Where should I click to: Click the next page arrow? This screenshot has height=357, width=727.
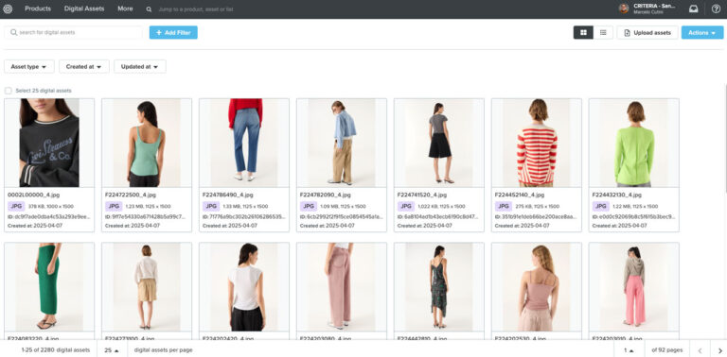pos(720,350)
